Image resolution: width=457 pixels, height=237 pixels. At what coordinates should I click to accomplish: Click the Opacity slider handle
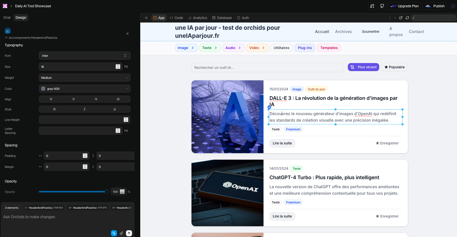click(x=107, y=192)
